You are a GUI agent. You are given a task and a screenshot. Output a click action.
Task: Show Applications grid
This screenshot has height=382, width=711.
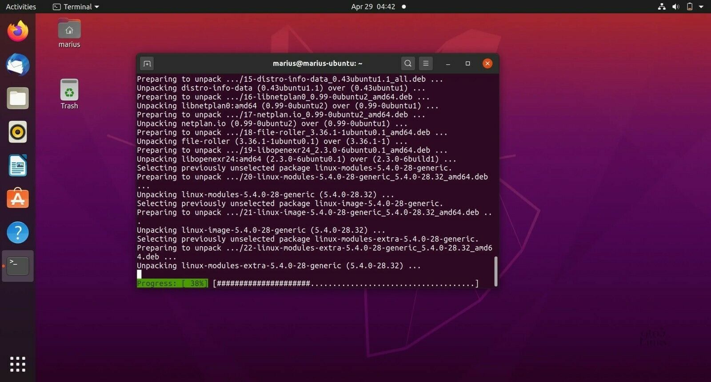tap(18, 364)
